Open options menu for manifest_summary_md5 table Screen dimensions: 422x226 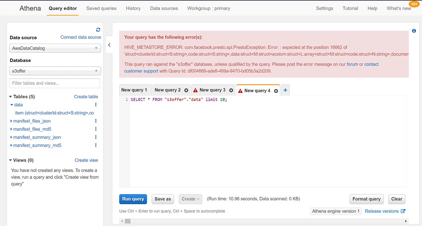(x=96, y=145)
